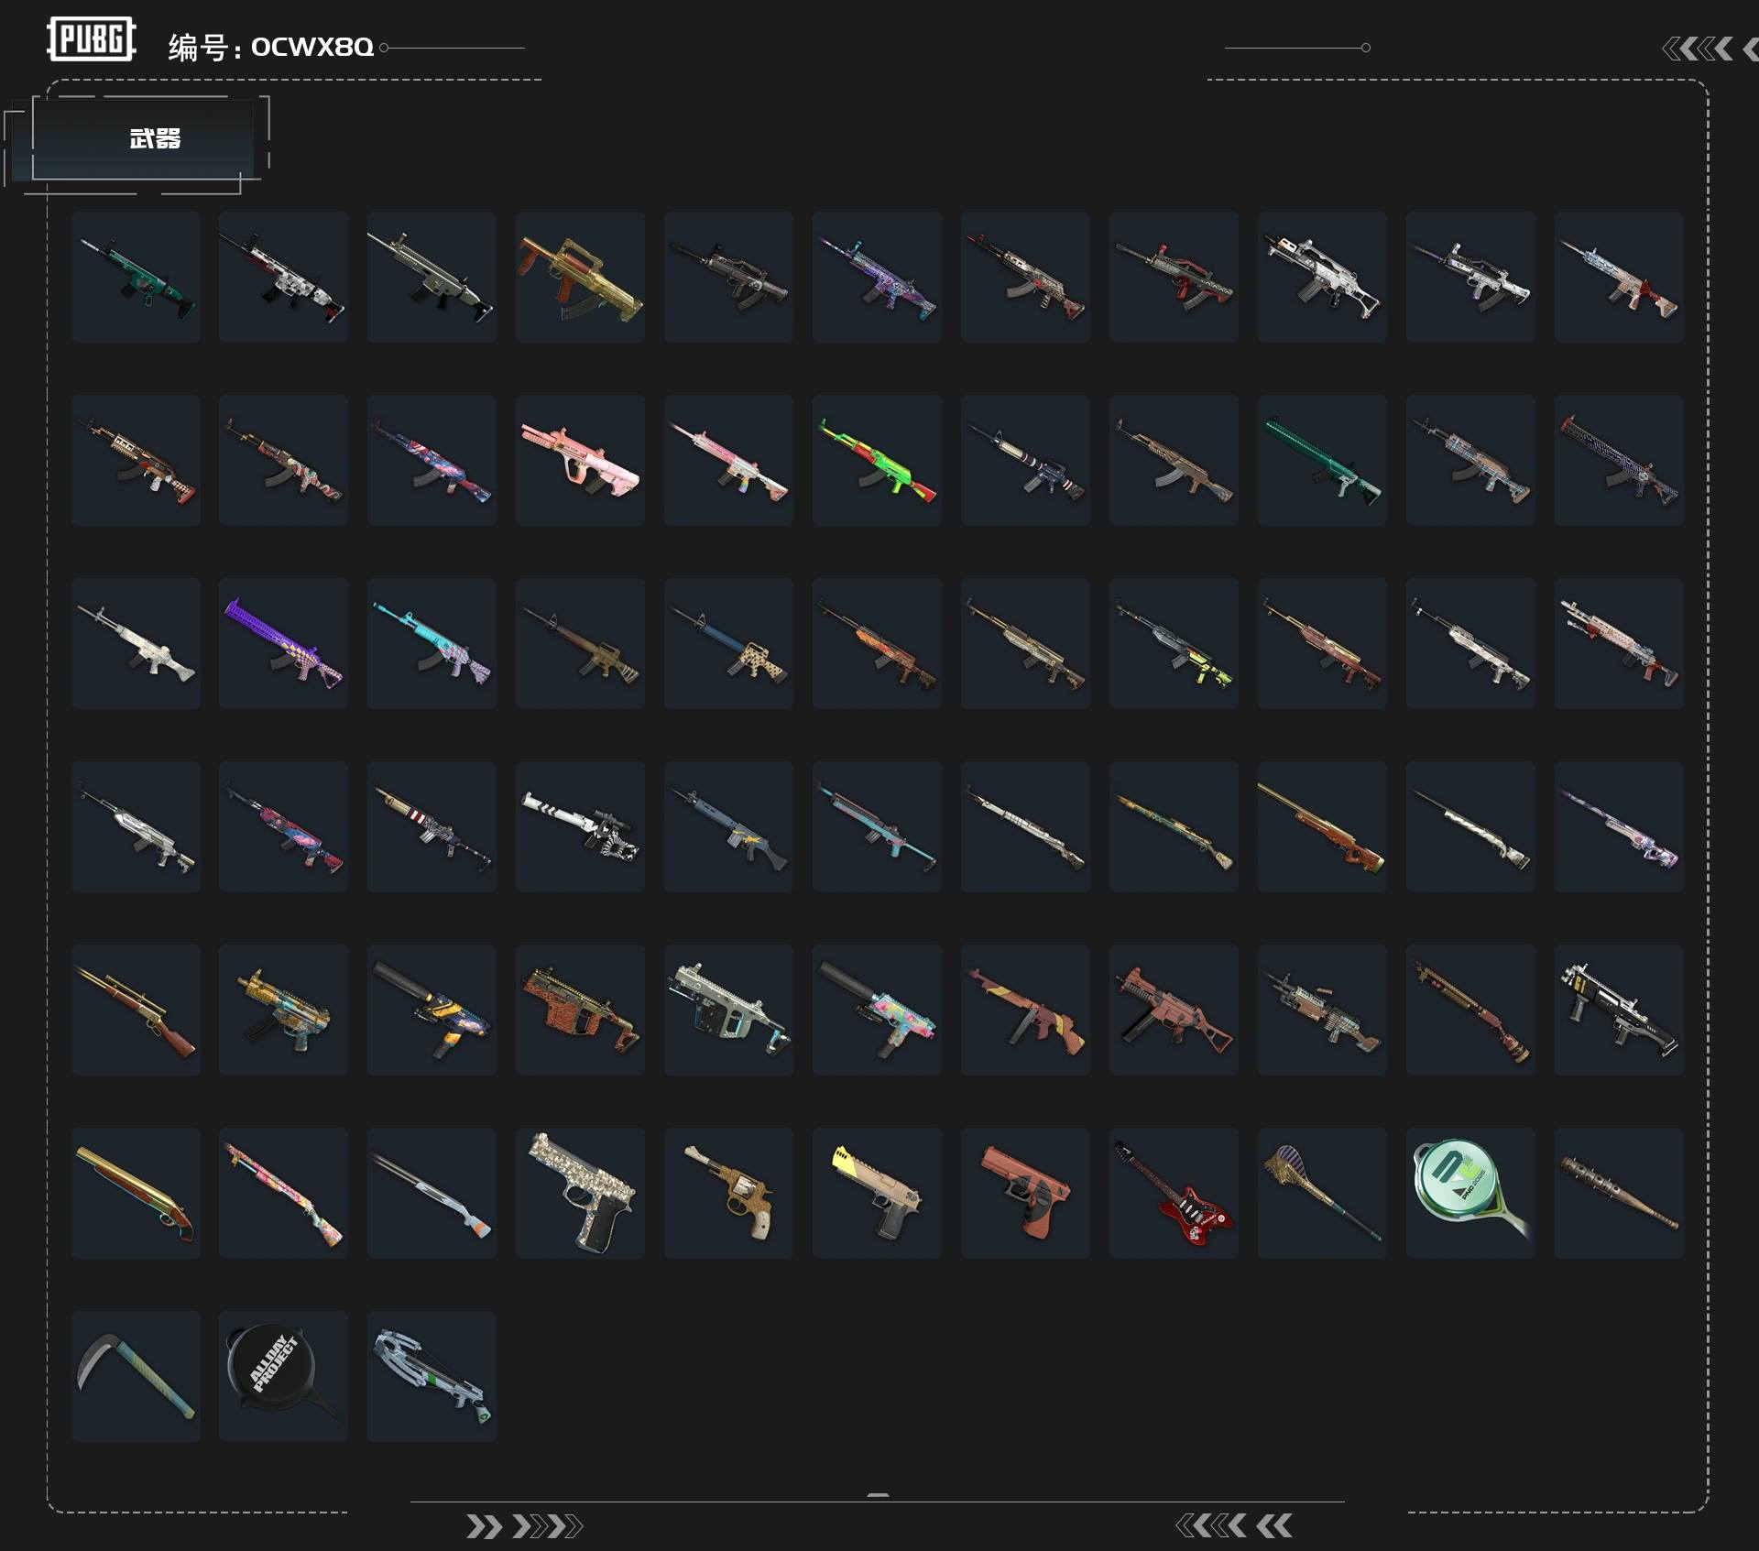Pick the striped rifle with gold suppressor

pyautogui.click(x=432, y=826)
